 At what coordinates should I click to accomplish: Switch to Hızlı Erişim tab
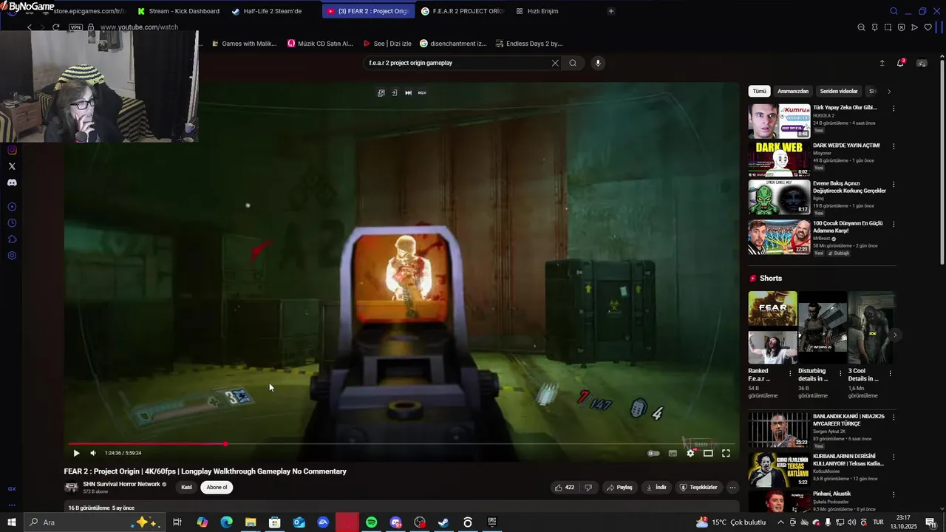[542, 11]
